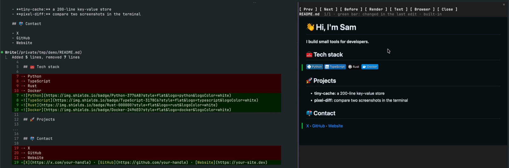Click removed line '- Python' in diff

[x=146, y=76]
